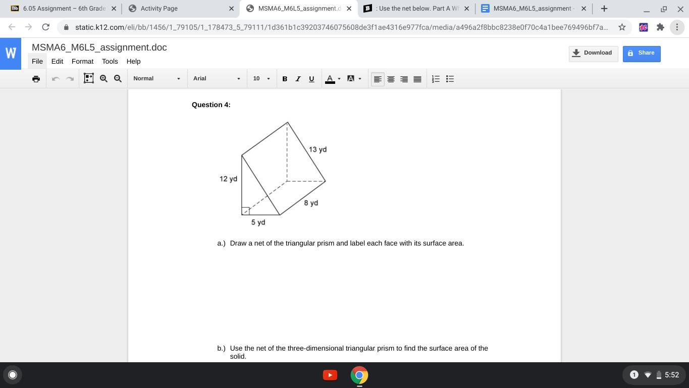The height and width of the screenshot is (388, 689).
Task: Close the Activity Page tab
Action: click(231, 9)
